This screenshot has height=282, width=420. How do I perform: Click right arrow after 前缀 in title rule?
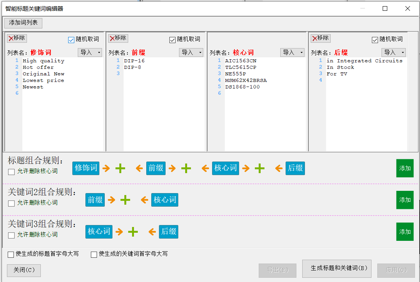(172, 168)
